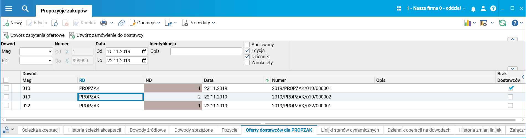The width and height of the screenshot is (526, 138).
Task: Open attachments paperclip icon
Action: pos(121,23)
